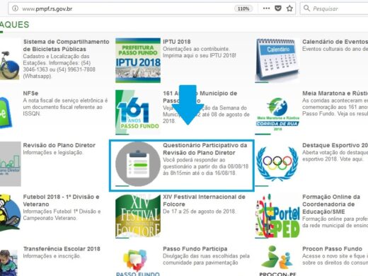368x276 pixels.
Task: Click the XIV Festival Folclore banner
Action: click(x=138, y=216)
